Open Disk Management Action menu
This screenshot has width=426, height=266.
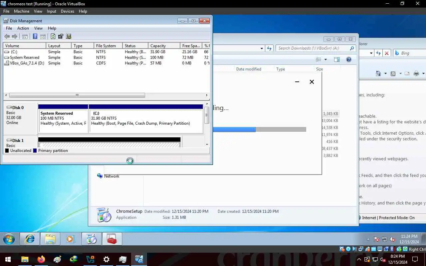point(23,28)
